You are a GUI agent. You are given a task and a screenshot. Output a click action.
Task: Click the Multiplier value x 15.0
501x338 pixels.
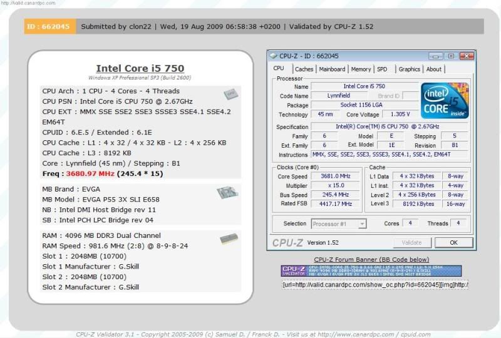coord(336,185)
